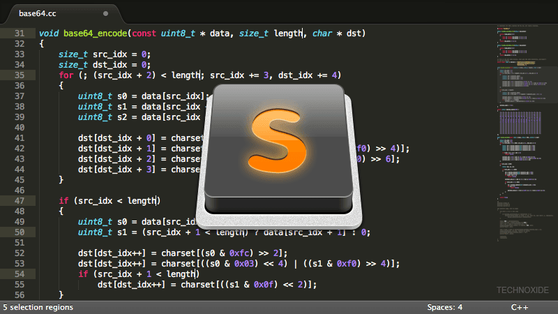Click 'dst[dst_idx + 0]' on line 41
558x314 pixels.
click(116, 138)
